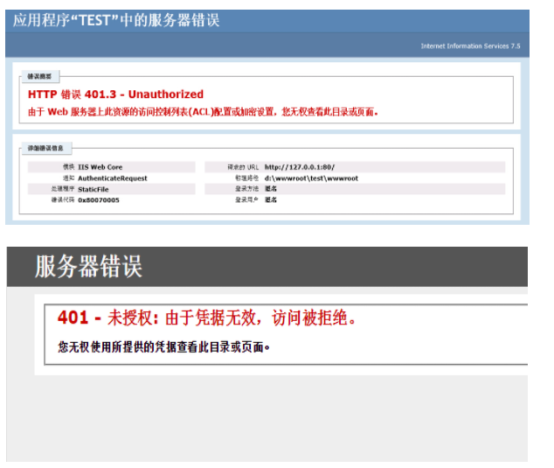Click the 详细错误信息 section label
This screenshot has width=554, height=468.
tap(44, 149)
